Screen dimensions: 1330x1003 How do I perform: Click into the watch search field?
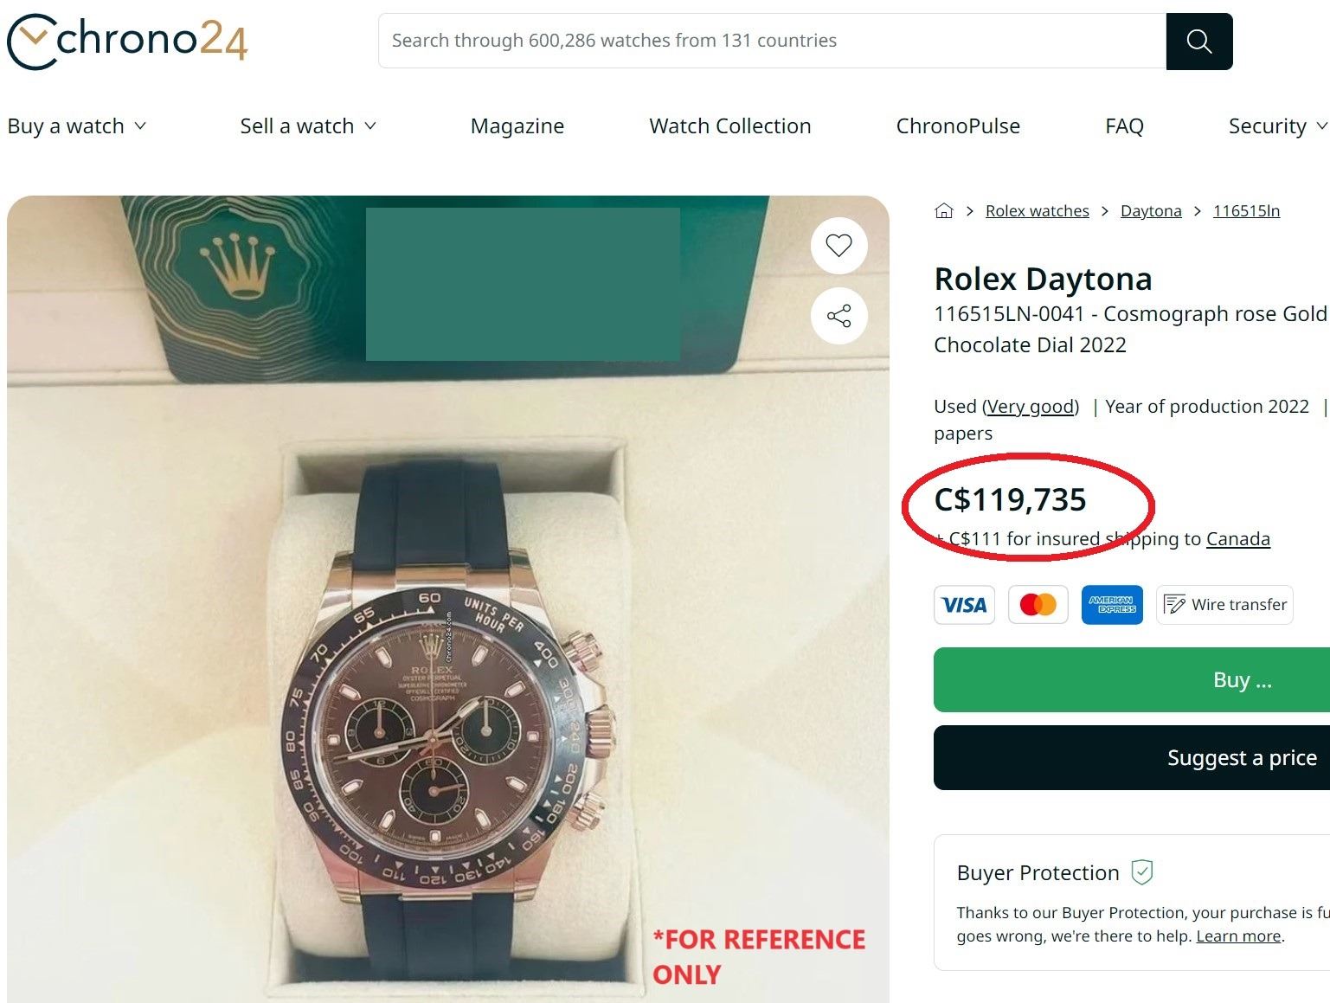pyautogui.click(x=770, y=41)
